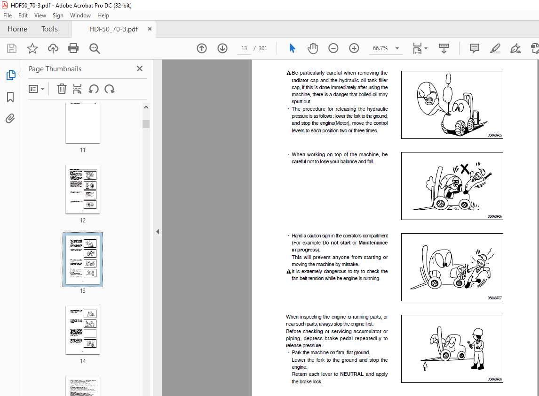Click the D50ASF08 mechanic inspection illustration
539x396 pixels.
click(x=452, y=349)
